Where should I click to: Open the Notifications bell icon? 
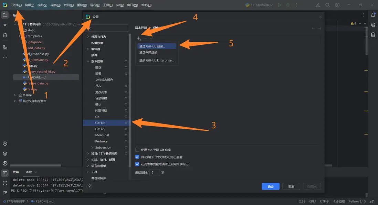pos(373,15)
